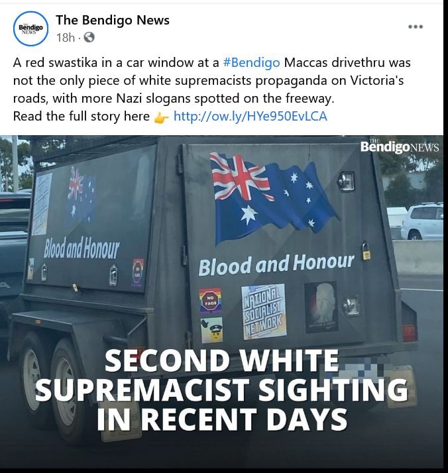448x473 pixels.
Task: Click the rear 'Blood and Honour' lettering
Action: click(x=276, y=264)
